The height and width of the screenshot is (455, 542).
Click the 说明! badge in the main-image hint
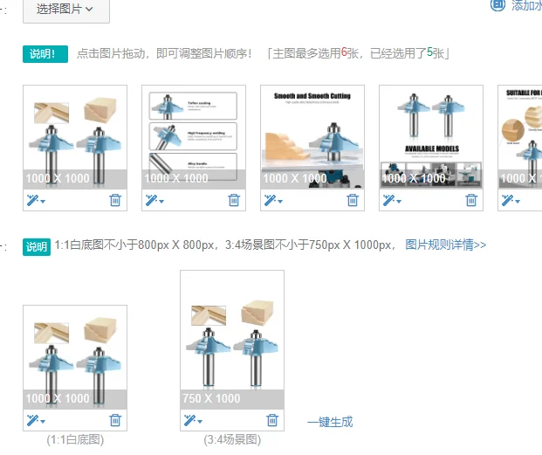45,54
